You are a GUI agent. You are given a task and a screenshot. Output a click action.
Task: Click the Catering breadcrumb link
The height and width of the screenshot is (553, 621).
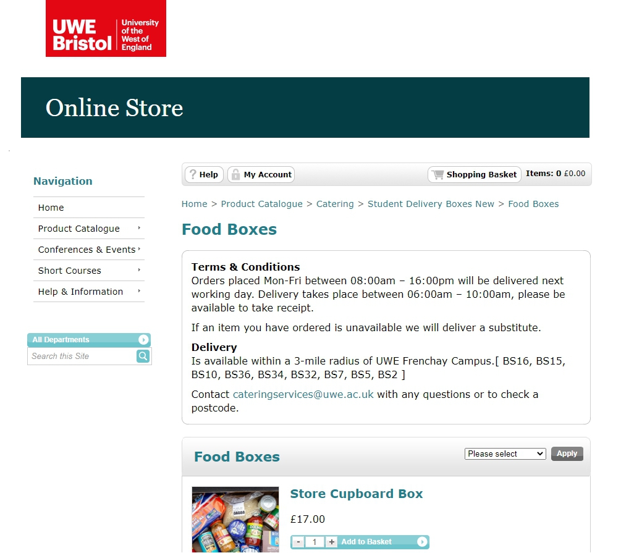click(335, 204)
